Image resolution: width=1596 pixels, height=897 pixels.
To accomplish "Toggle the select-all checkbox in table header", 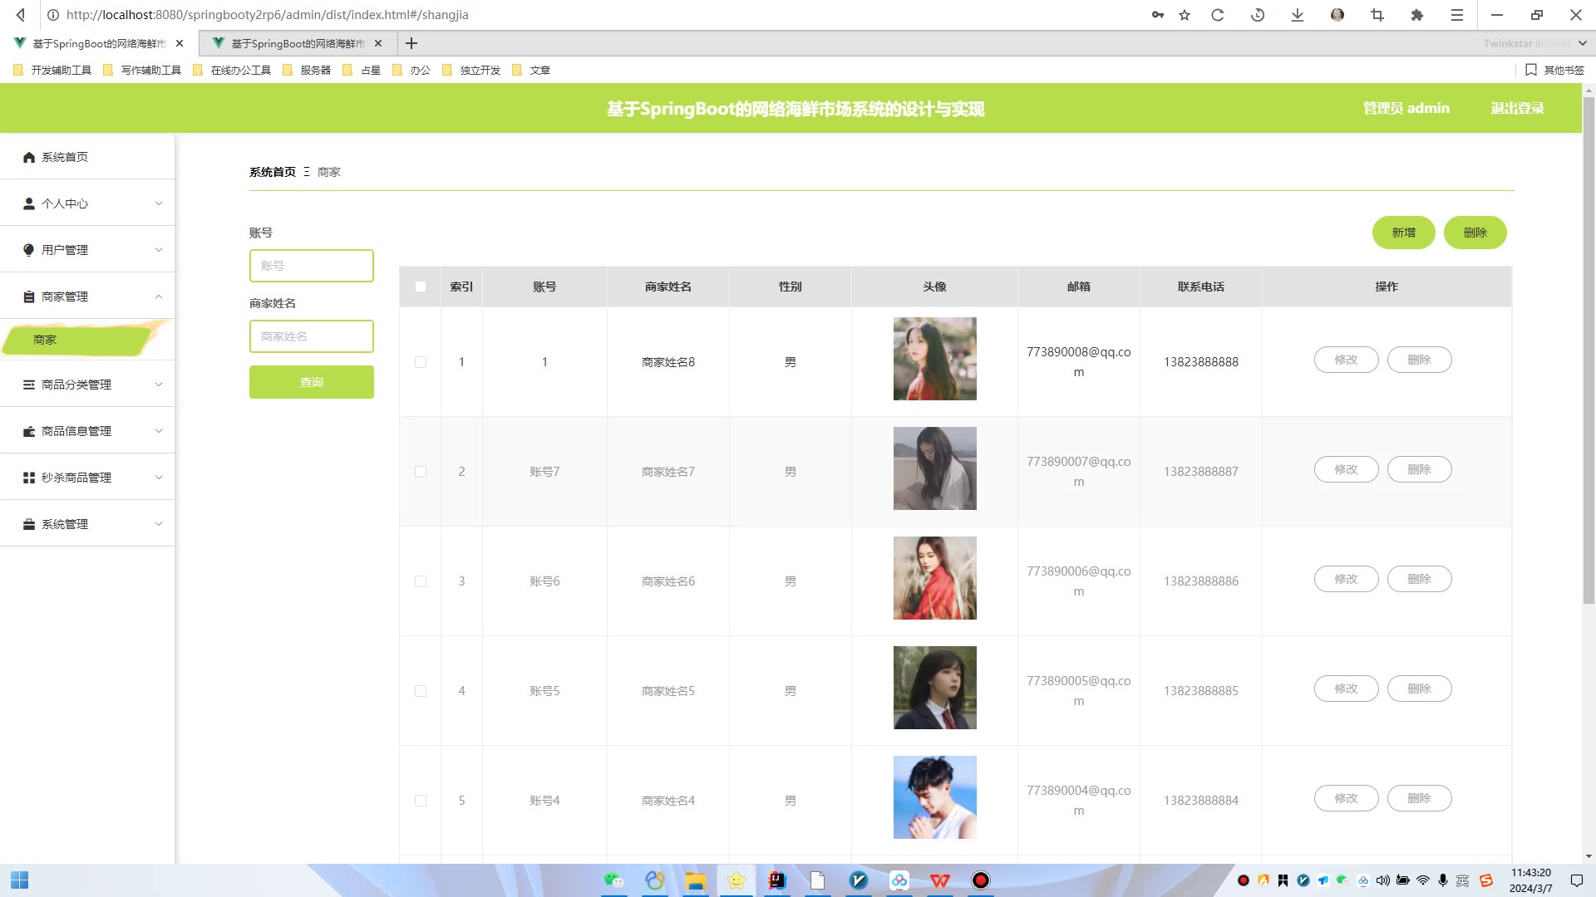I will [x=421, y=287].
